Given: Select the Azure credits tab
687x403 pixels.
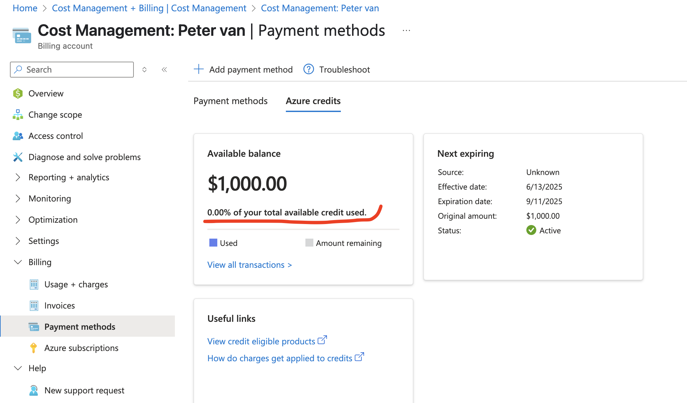Looking at the screenshot, I should (313, 101).
